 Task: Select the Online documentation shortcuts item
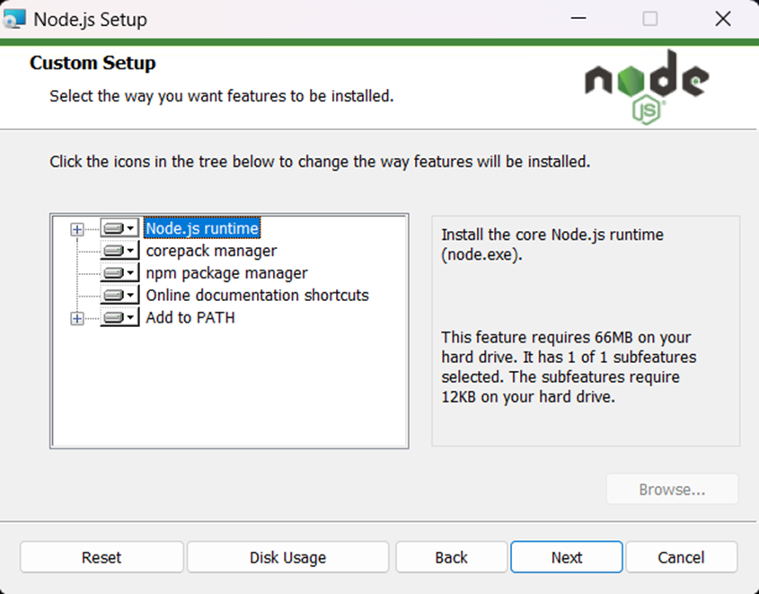[257, 296]
